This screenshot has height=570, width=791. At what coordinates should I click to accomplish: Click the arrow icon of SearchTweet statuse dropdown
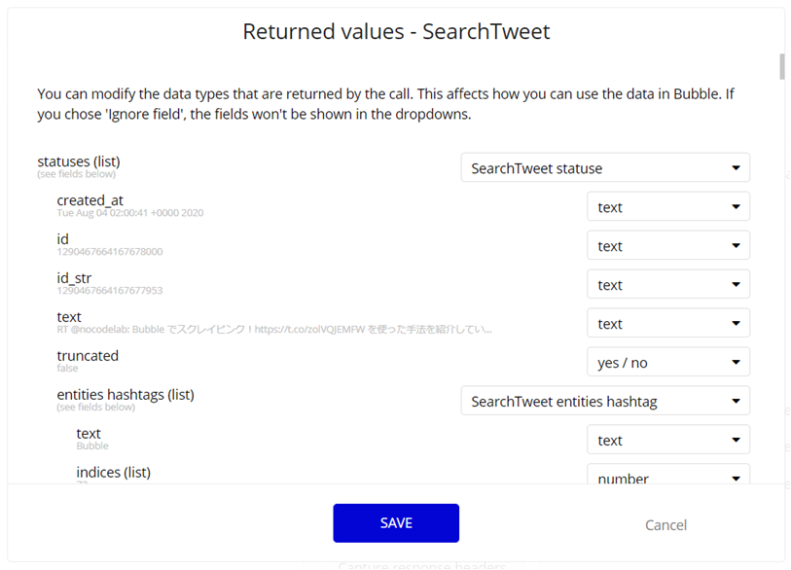736,168
